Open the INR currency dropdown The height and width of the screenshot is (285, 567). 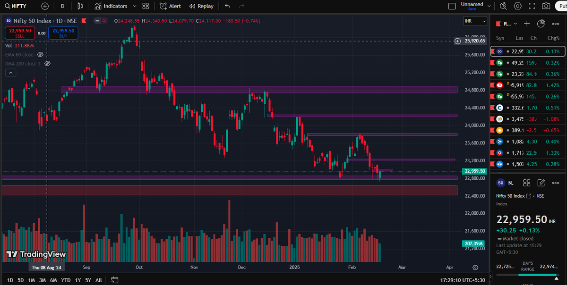pos(475,21)
